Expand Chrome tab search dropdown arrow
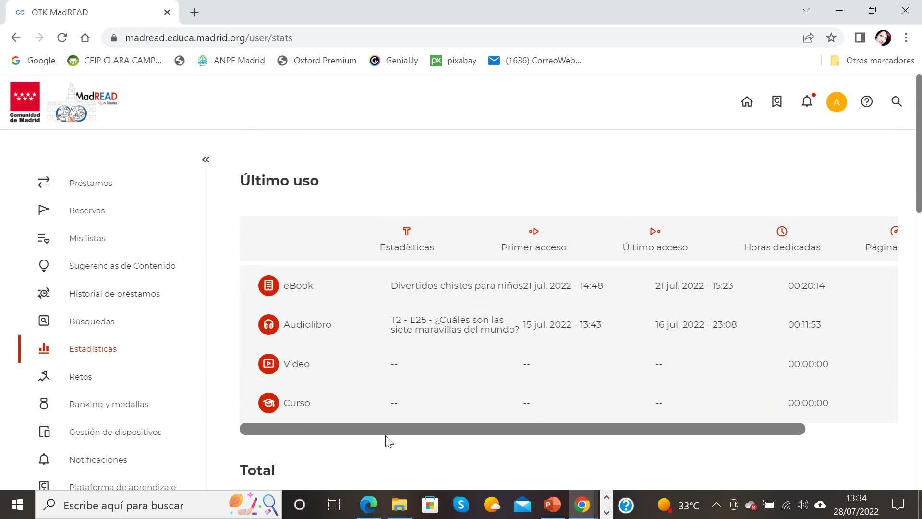The image size is (922, 519). pyautogui.click(x=806, y=11)
